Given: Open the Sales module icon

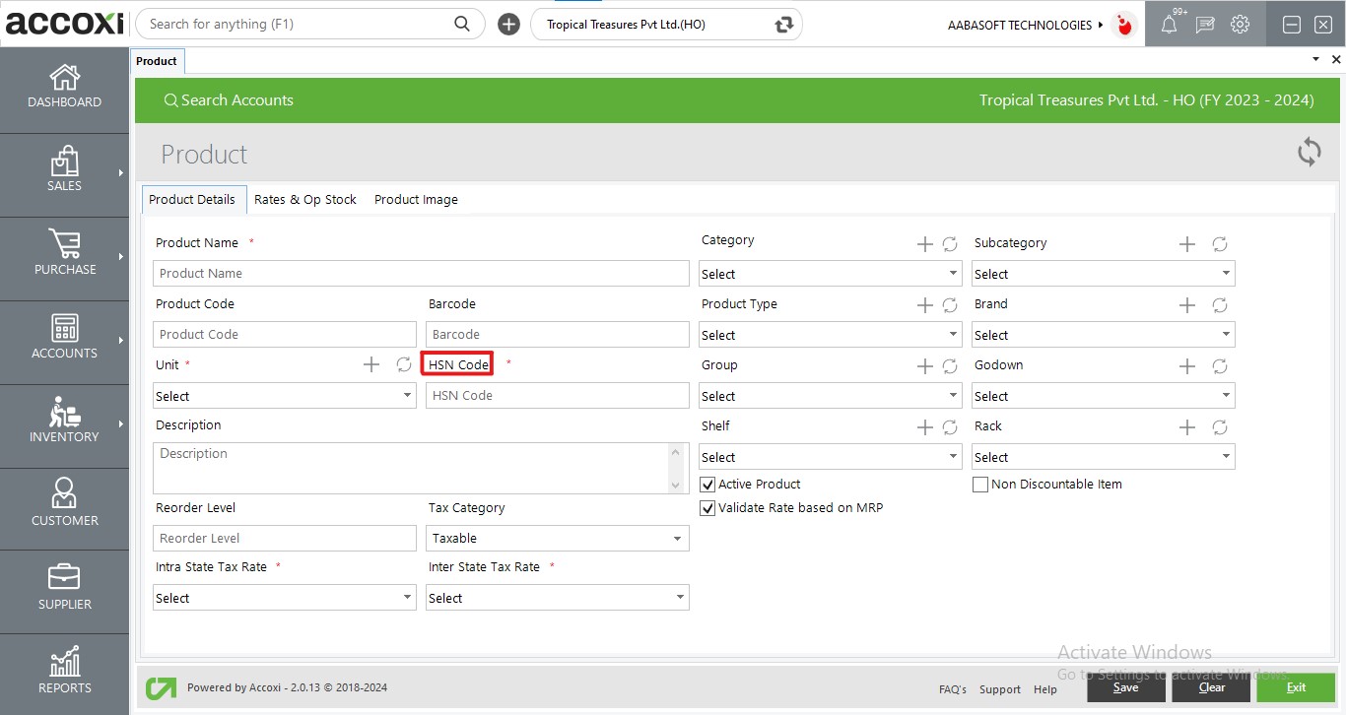Looking at the screenshot, I should (64, 162).
